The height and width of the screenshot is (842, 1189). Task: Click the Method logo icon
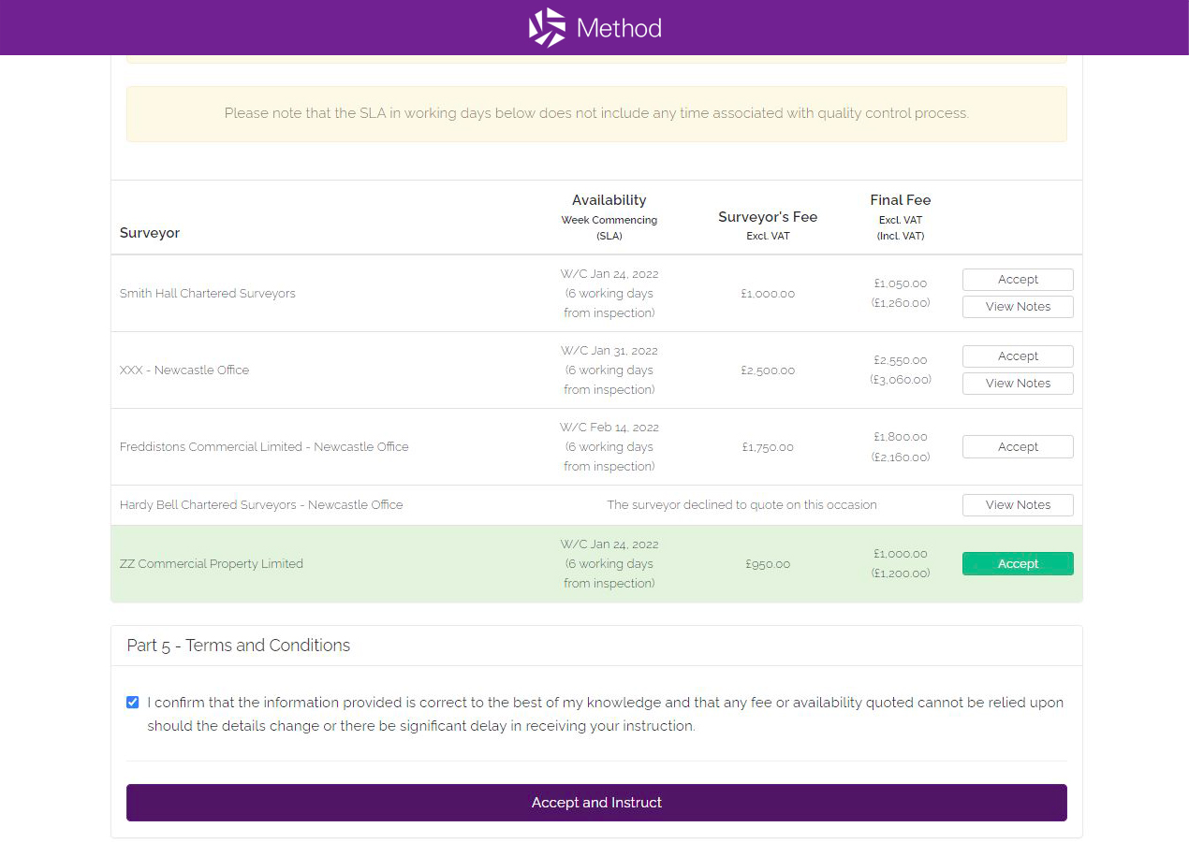[547, 28]
